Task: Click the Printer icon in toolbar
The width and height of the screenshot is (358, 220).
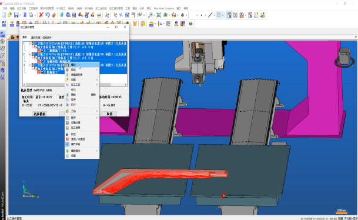Action: pos(31,15)
